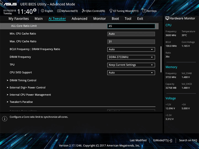The width and height of the screenshot is (199, 149).
Task: Click the DRAM Frequency label
Action: [x=20, y=57]
